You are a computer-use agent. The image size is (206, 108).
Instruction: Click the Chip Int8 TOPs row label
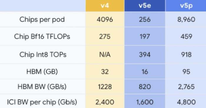tap(43, 55)
